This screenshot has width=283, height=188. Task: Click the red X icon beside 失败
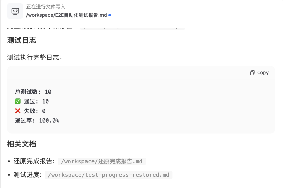pos(17,111)
